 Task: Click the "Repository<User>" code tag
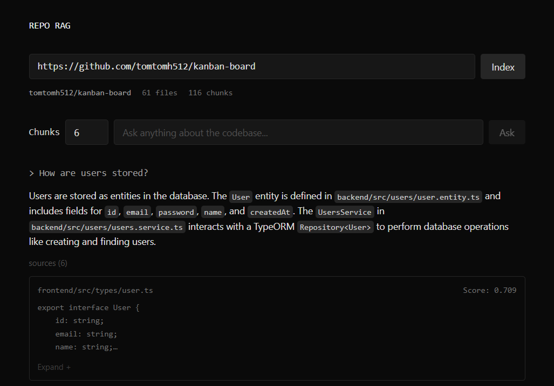[x=335, y=227]
